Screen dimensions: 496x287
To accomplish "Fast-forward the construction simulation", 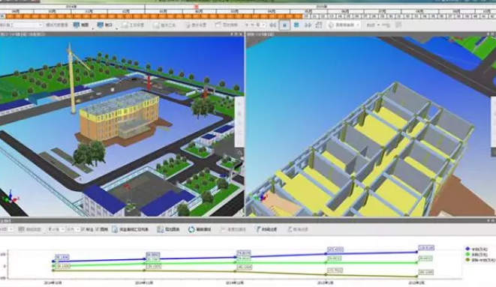I will 308,25.
